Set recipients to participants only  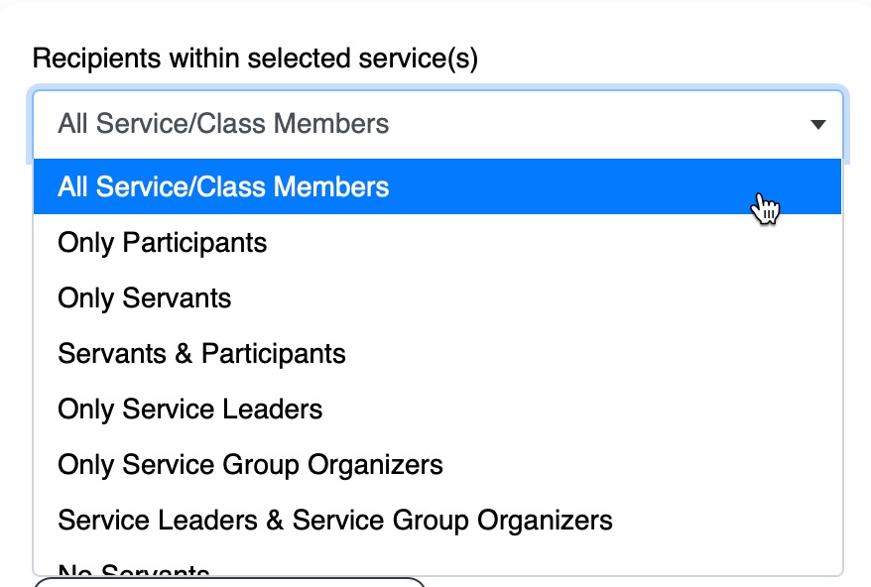pyautogui.click(x=163, y=243)
